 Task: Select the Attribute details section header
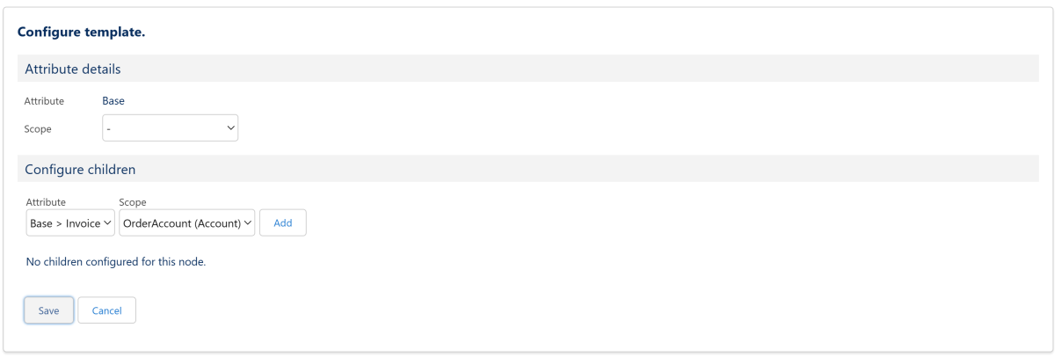pyautogui.click(x=73, y=69)
